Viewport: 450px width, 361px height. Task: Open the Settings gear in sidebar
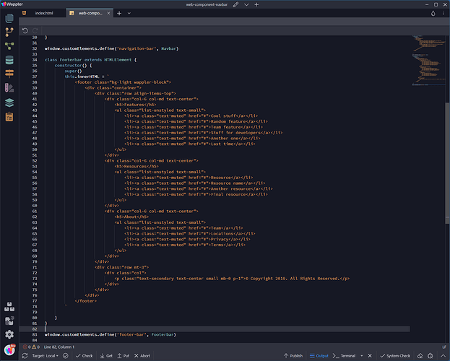click(9, 334)
